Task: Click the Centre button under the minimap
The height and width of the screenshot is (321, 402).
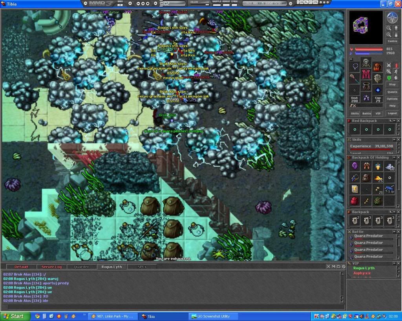Action: (x=392, y=41)
